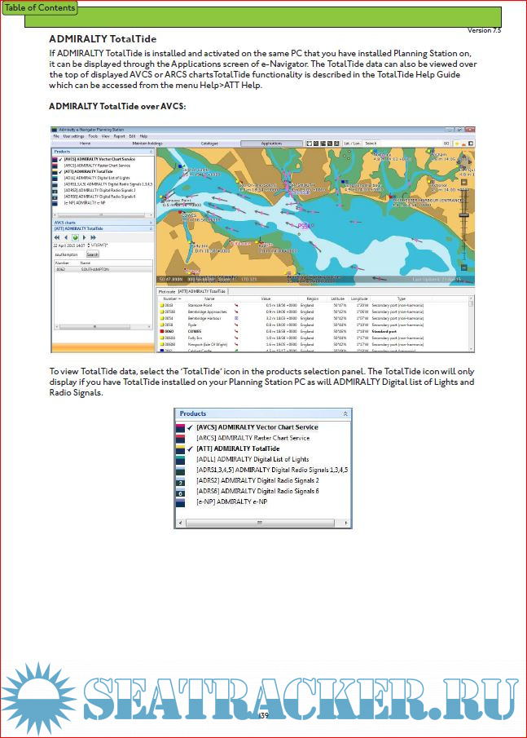This screenshot has width=527, height=738.
Task: Collapse the small Products panel in app window
Action: [150, 152]
